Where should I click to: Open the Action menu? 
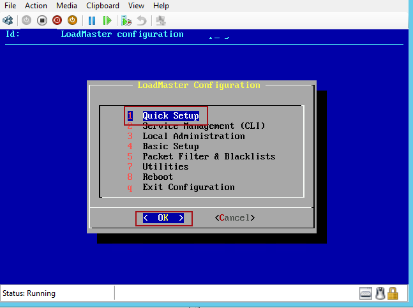point(36,6)
